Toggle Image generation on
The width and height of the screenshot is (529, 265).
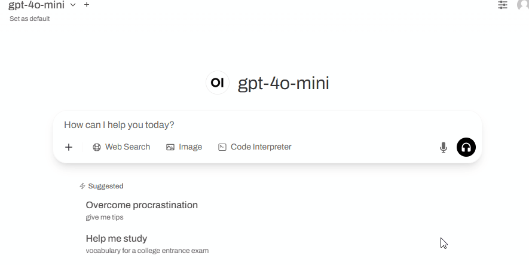[184, 147]
